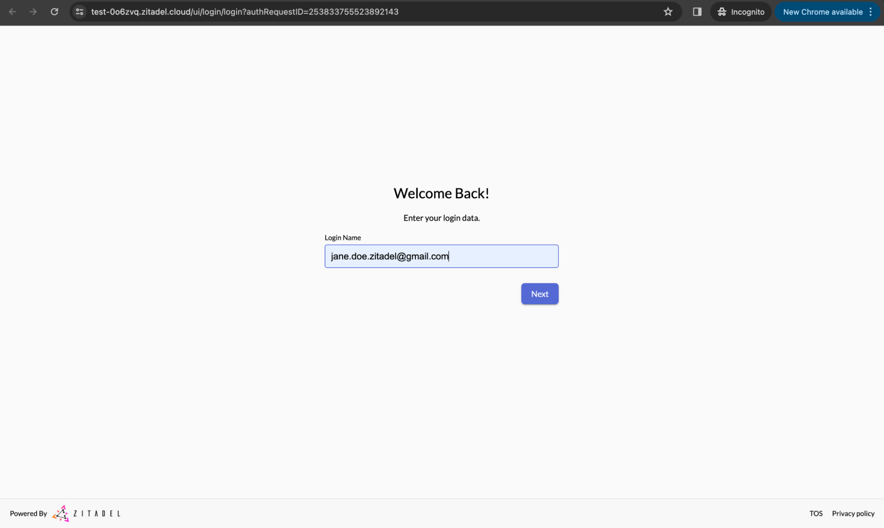Click the browser sidebar toggle icon
This screenshot has height=528, width=884.
tap(696, 11)
